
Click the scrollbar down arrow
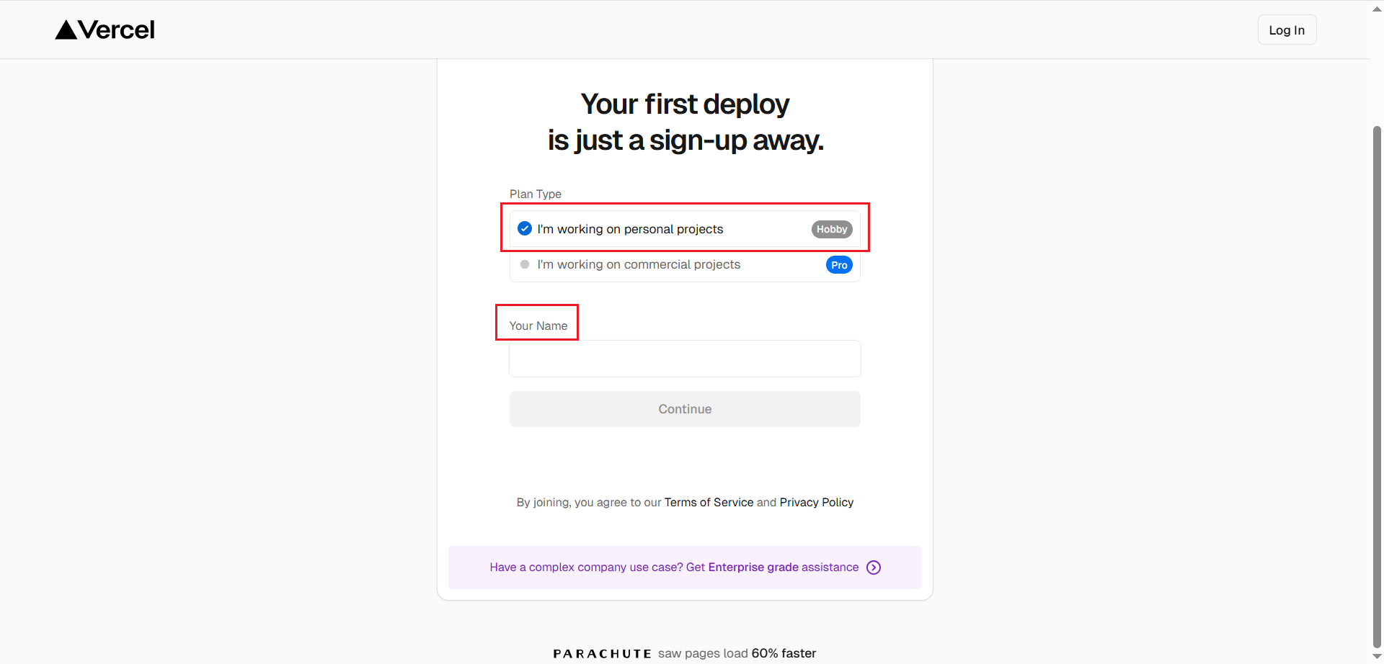click(x=1377, y=657)
